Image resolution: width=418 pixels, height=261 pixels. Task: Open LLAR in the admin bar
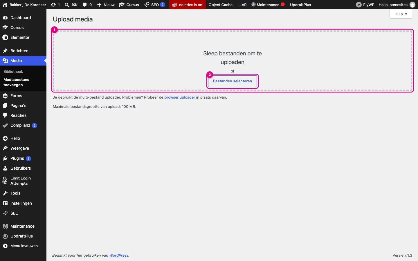click(x=242, y=5)
